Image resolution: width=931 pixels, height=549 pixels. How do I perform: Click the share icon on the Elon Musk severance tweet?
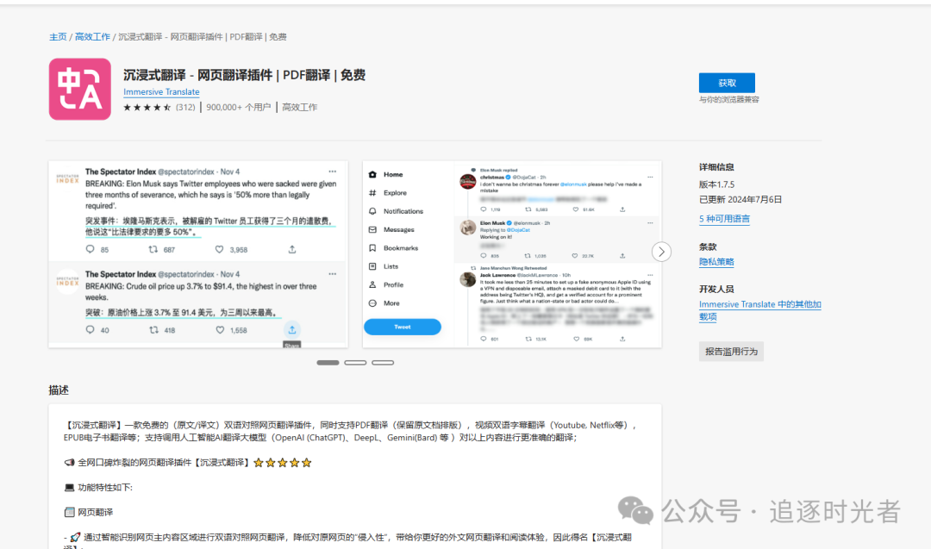tap(292, 249)
